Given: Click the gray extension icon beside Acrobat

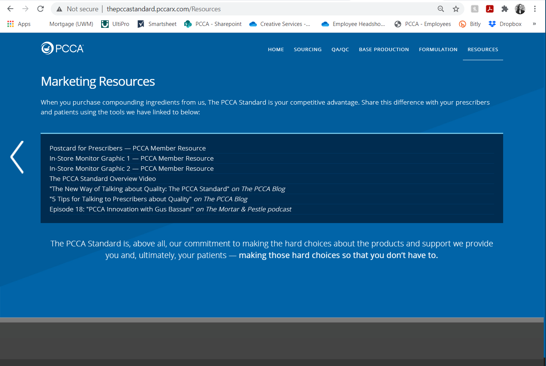Looking at the screenshot, I should point(475,9).
